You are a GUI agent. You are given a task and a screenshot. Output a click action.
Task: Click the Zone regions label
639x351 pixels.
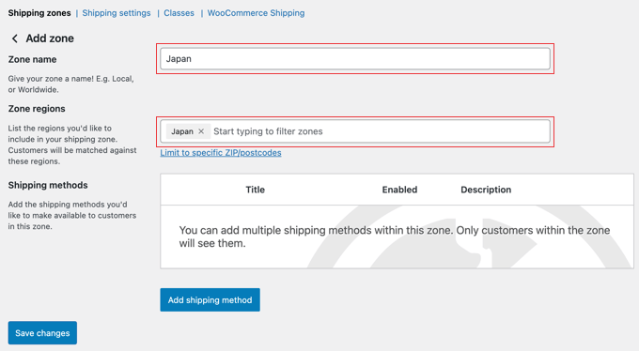point(37,109)
